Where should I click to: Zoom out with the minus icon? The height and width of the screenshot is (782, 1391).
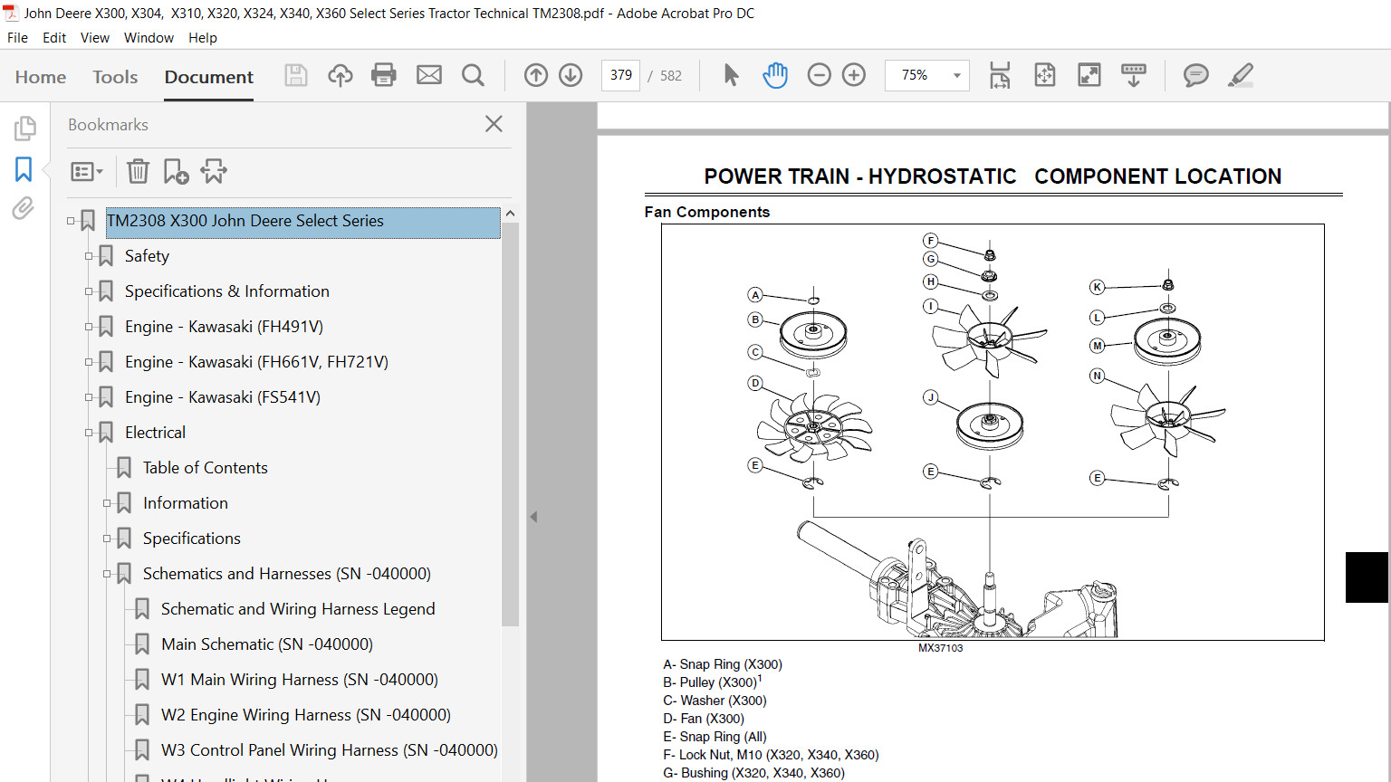tap(819, 75)
